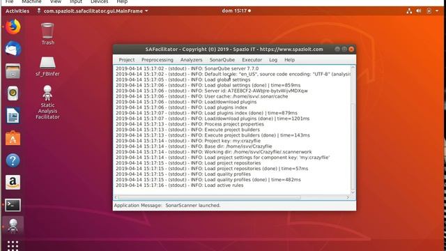Show Applications grid button
446x251 pixels.
pyautogui.click(x=13, y=245)
